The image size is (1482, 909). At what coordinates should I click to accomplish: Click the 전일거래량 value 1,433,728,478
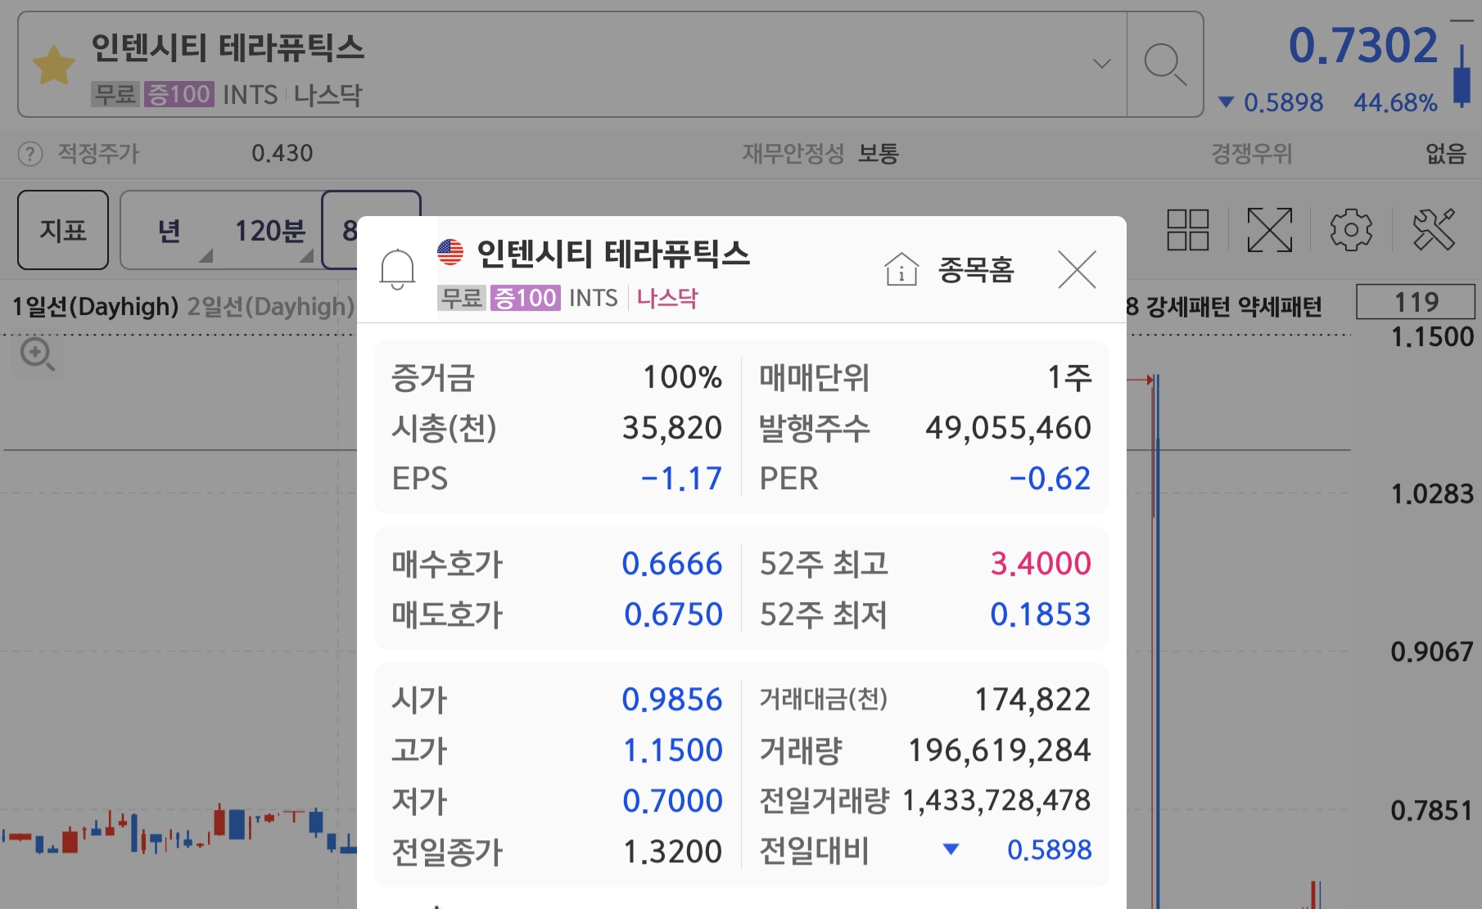[x=996, y=800]
